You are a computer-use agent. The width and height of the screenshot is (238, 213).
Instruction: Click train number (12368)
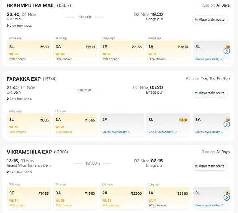point(61,152)
